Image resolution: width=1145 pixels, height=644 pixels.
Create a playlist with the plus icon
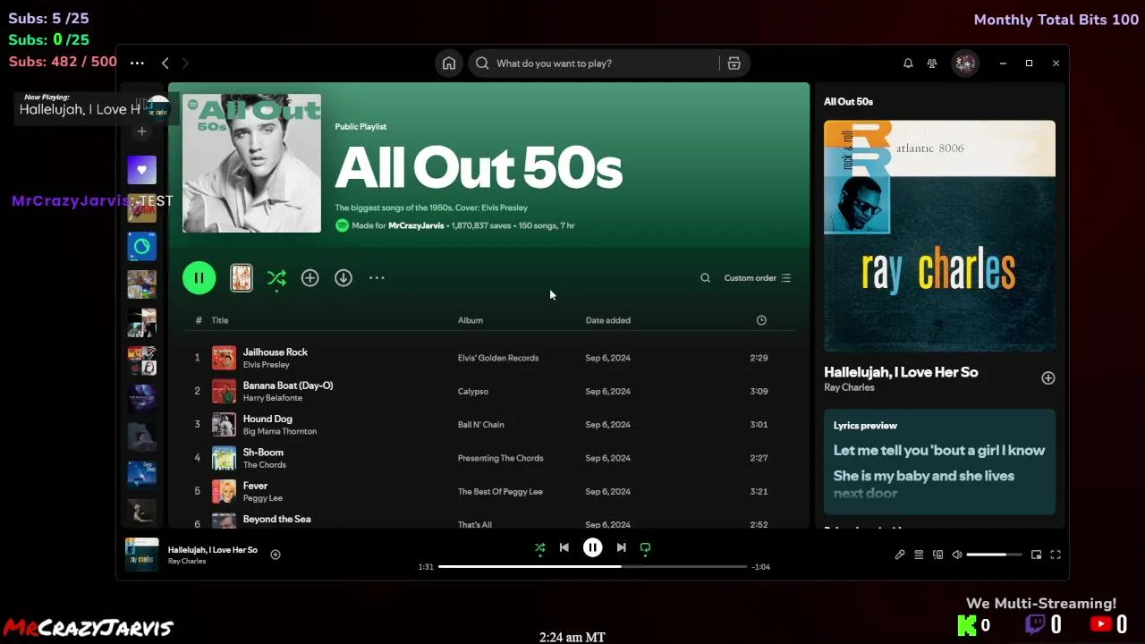tap(141, 131)
